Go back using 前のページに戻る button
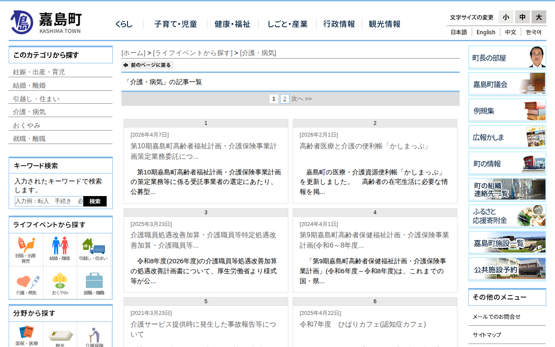 147,65
